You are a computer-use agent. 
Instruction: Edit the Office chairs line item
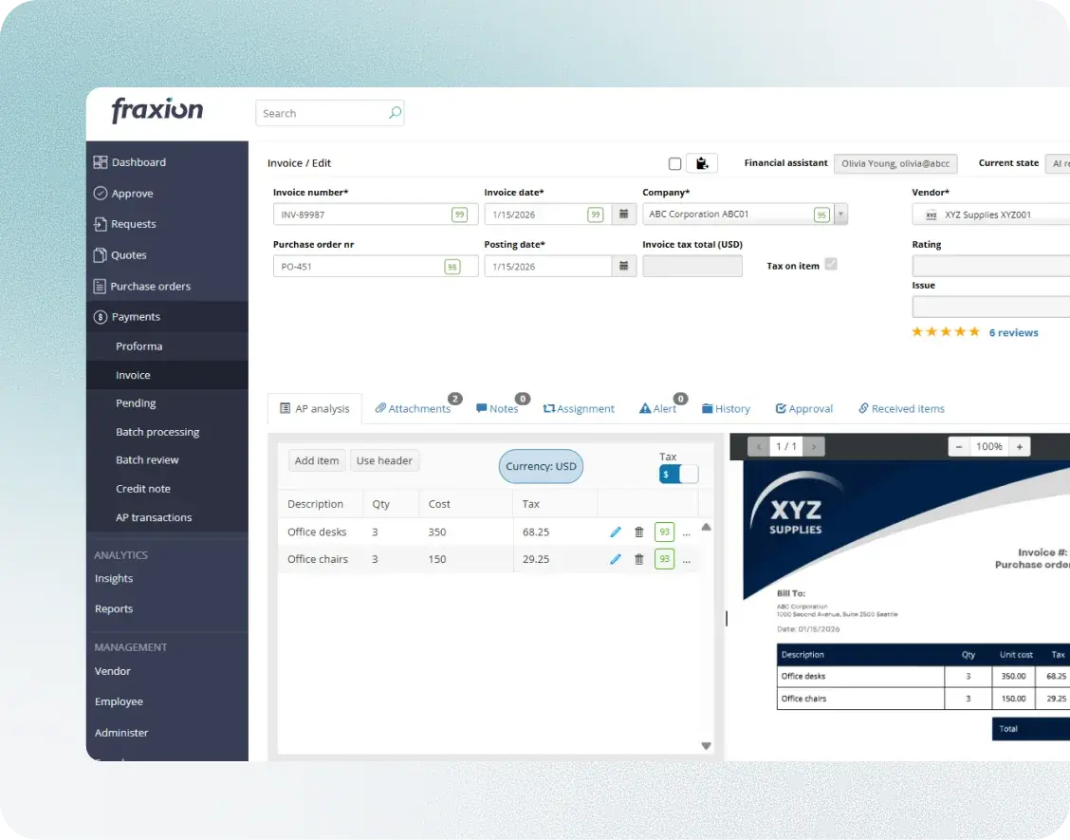tap(616, 559)
